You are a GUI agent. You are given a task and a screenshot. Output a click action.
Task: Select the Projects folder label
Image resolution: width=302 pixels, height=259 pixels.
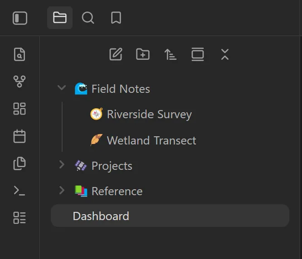point(112,166)
